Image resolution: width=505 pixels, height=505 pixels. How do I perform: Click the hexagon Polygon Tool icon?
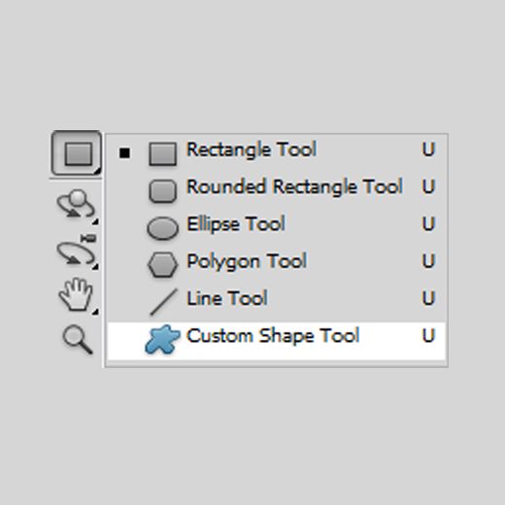pyautogui.click(x=162, y=264)
